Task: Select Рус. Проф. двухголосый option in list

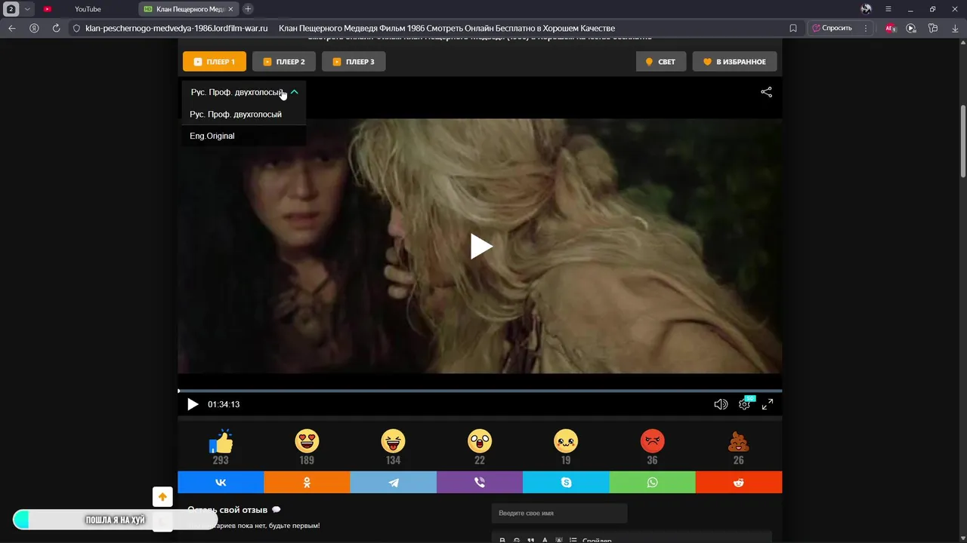Action: pyautogui.click(x=243, y=115)
